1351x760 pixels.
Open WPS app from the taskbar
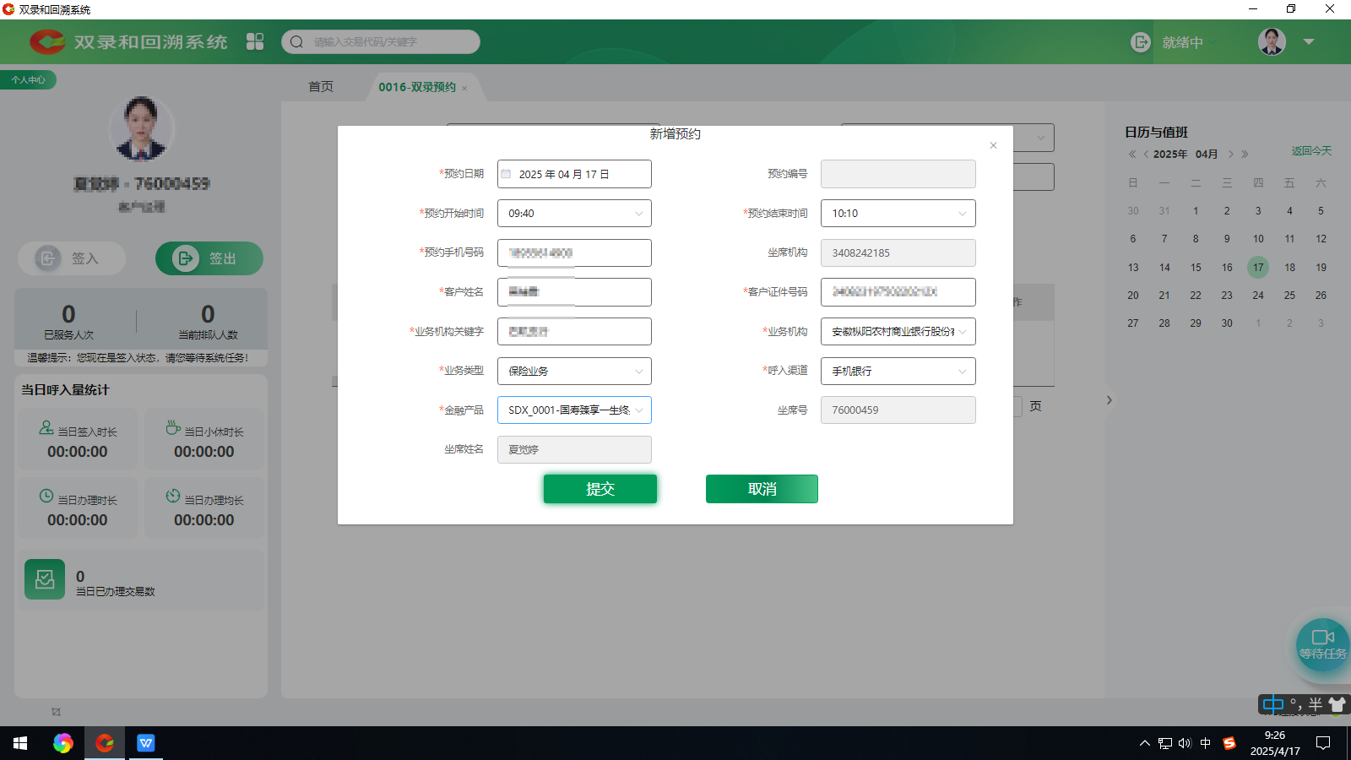pos(146,743)
